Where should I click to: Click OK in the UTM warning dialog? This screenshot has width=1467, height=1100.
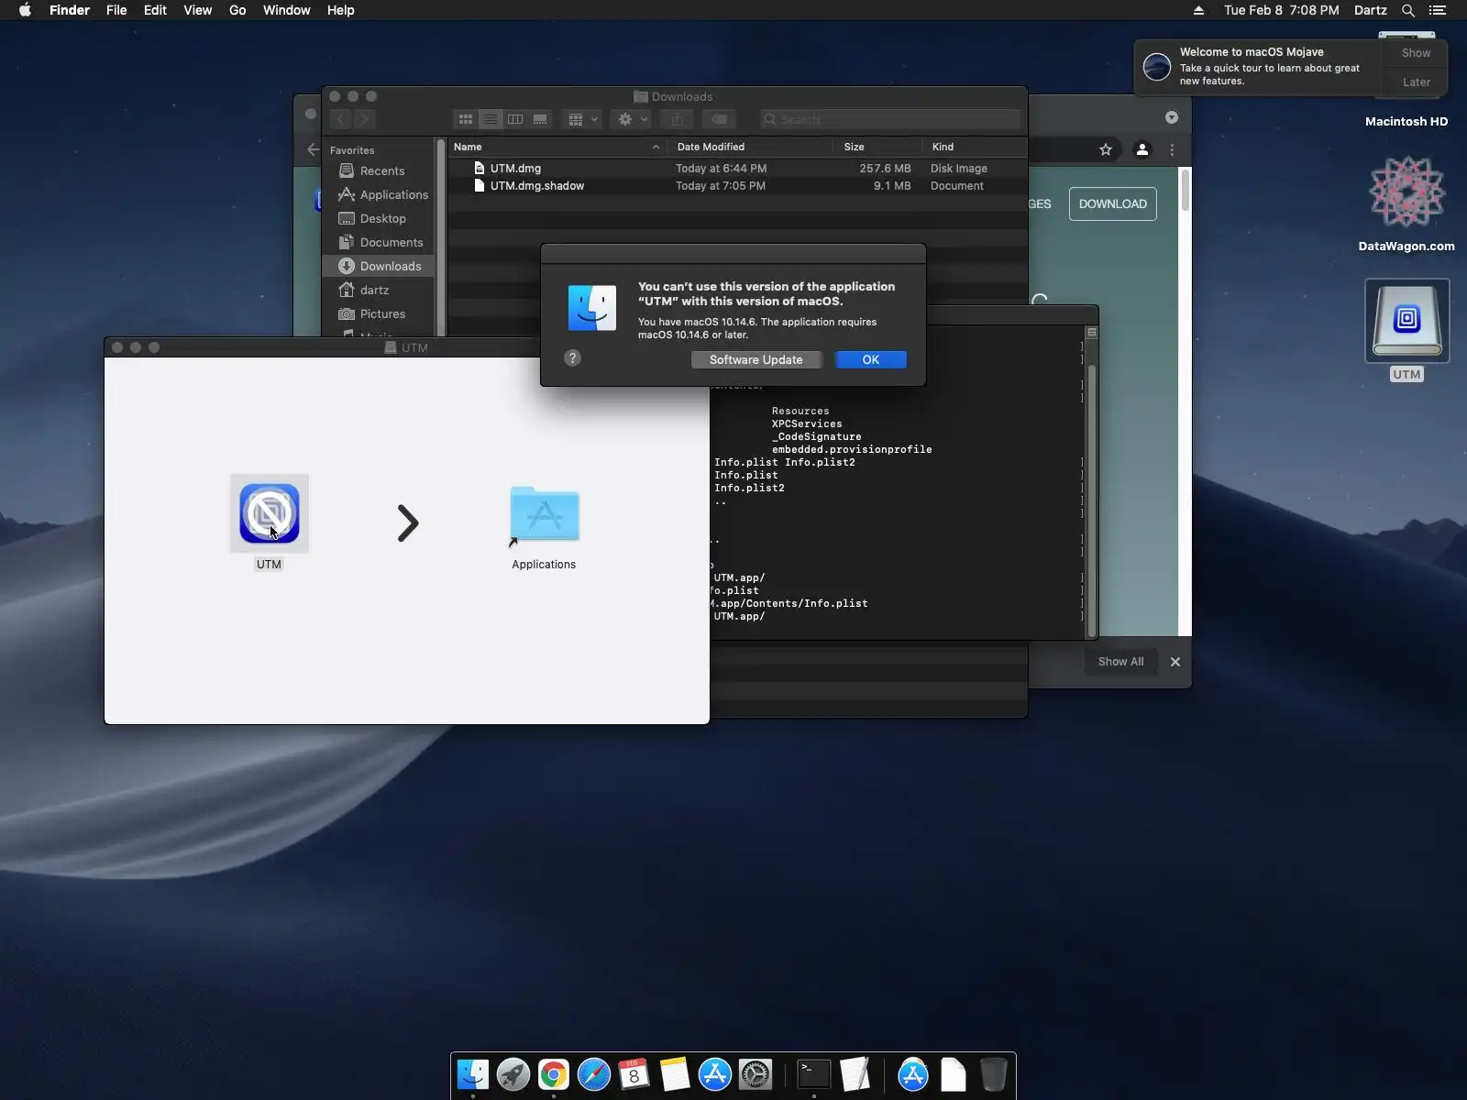pyautogui.click(x=871, y=359)
